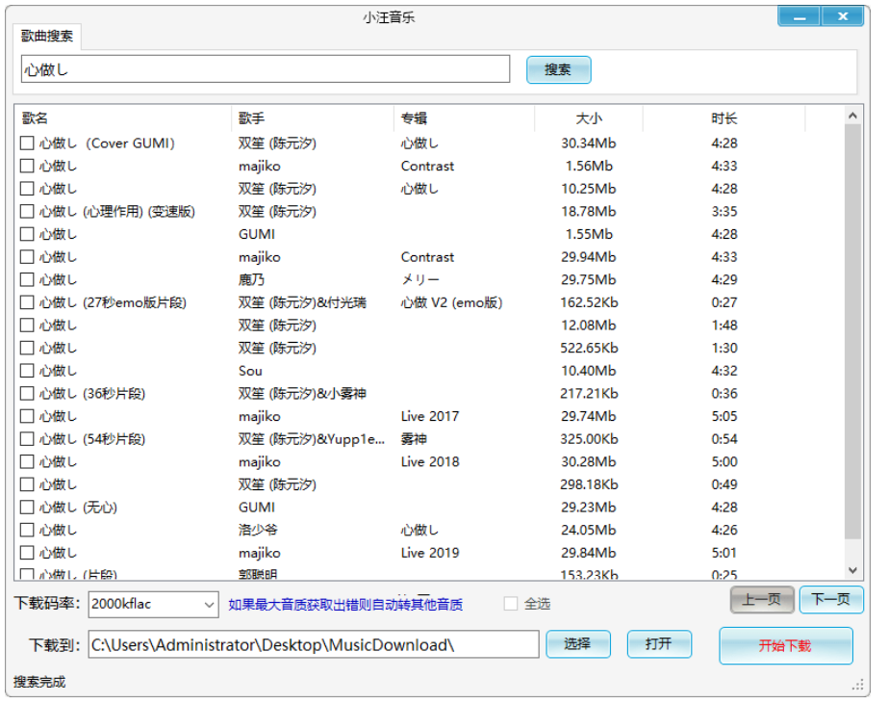
Task: Check the 心做し (27秒emo版片段) checkbox
Action: coord(27,302)
